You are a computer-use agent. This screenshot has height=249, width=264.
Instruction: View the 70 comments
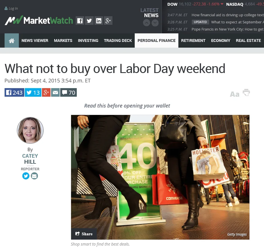tap(68, 92)
